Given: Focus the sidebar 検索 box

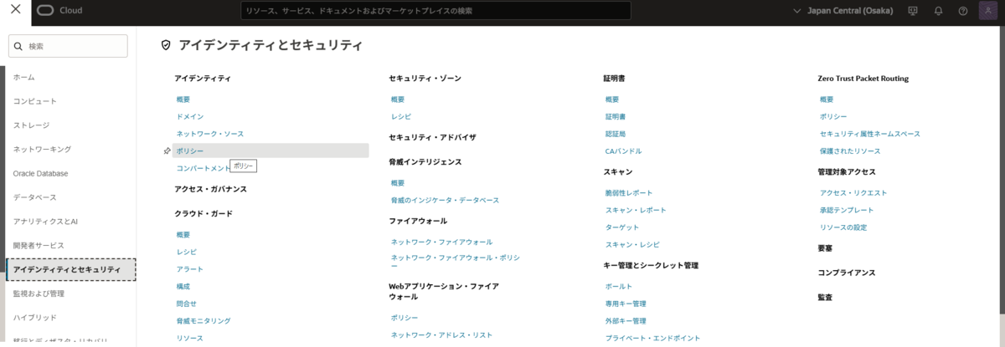Looking at the screenshot, I should [x=68, y=46].
